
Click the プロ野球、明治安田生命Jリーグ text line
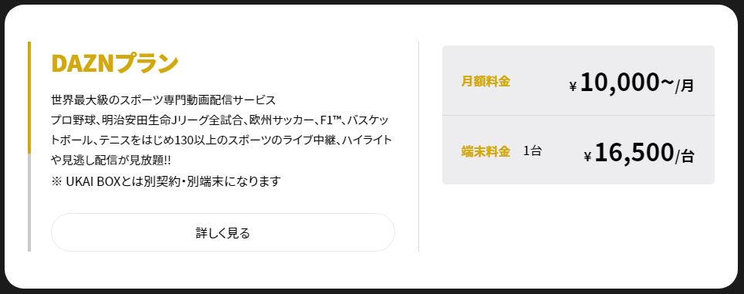point(221,120)
